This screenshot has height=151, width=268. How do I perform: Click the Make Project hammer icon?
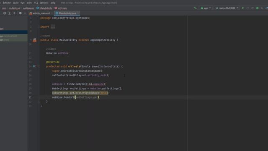pyautogui.click(x=195, y=8)
